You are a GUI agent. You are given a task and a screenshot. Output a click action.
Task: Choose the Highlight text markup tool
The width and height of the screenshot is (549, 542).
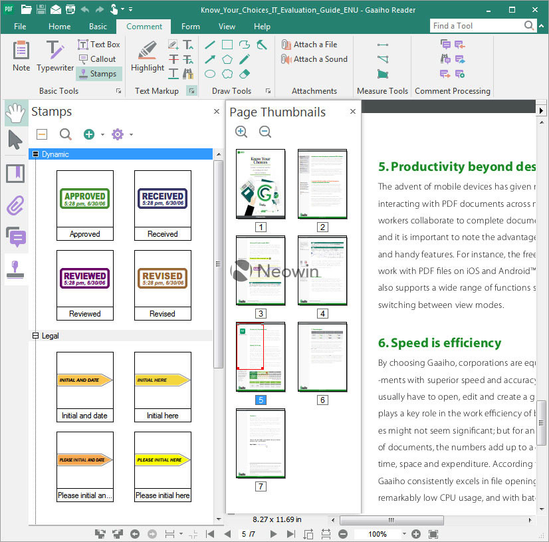pos(148,56)
